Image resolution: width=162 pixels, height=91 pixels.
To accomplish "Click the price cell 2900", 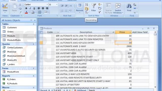I will [123, 46].
